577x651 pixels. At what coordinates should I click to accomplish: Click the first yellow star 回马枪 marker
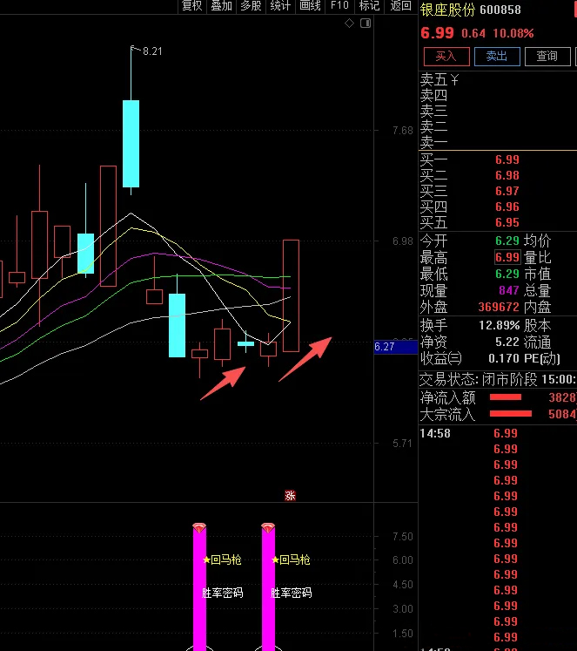206,559
